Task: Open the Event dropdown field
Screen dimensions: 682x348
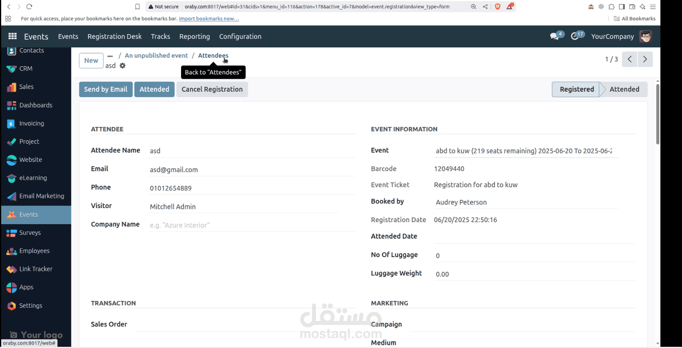Action: 526,151
